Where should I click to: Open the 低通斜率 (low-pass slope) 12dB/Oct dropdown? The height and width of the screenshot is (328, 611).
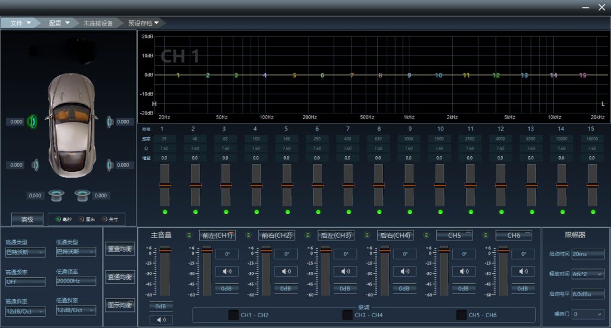point(76,311)
